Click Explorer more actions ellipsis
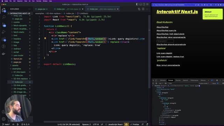This screenshot has height=126, width=224. pos(29,9)
